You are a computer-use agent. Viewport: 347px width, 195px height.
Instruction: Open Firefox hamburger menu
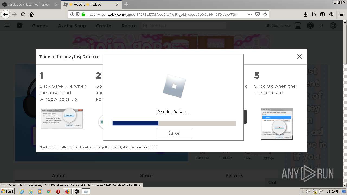coord(342,14)
